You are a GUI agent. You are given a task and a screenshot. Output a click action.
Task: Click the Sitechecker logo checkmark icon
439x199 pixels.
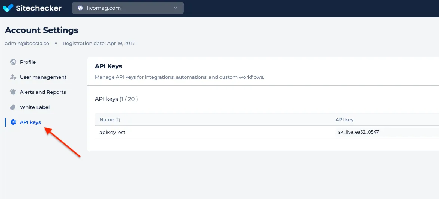pos(8,8)
